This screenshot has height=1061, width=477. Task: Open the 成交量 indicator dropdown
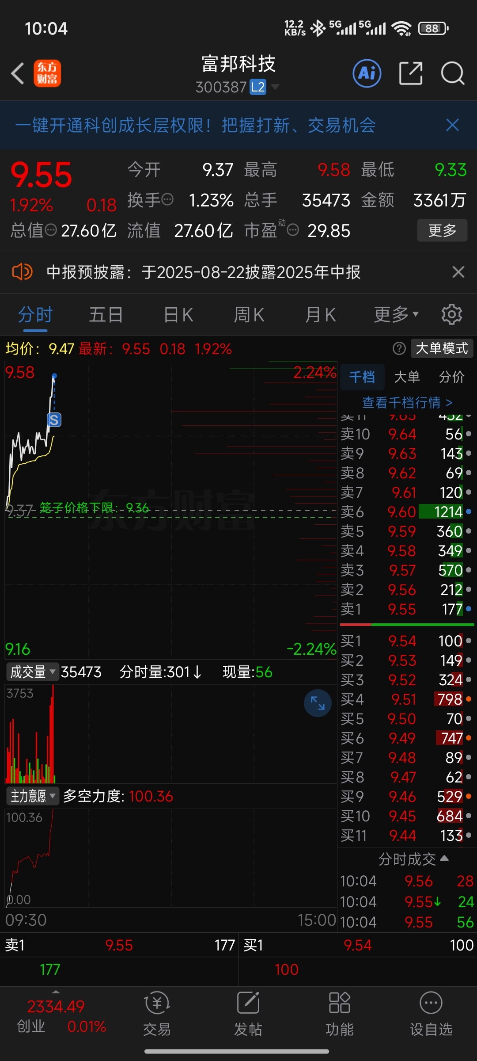(32, 672)
